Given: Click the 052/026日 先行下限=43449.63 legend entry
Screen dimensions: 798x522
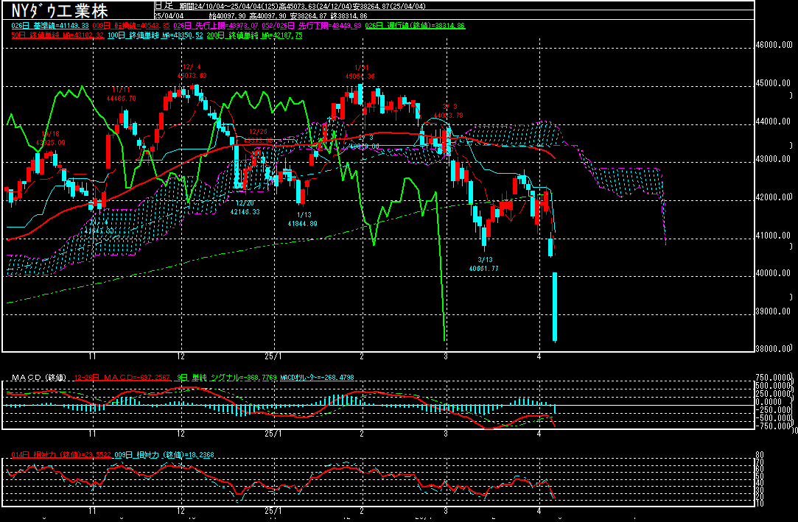Looking at the screenshot, I should [312, 26].
